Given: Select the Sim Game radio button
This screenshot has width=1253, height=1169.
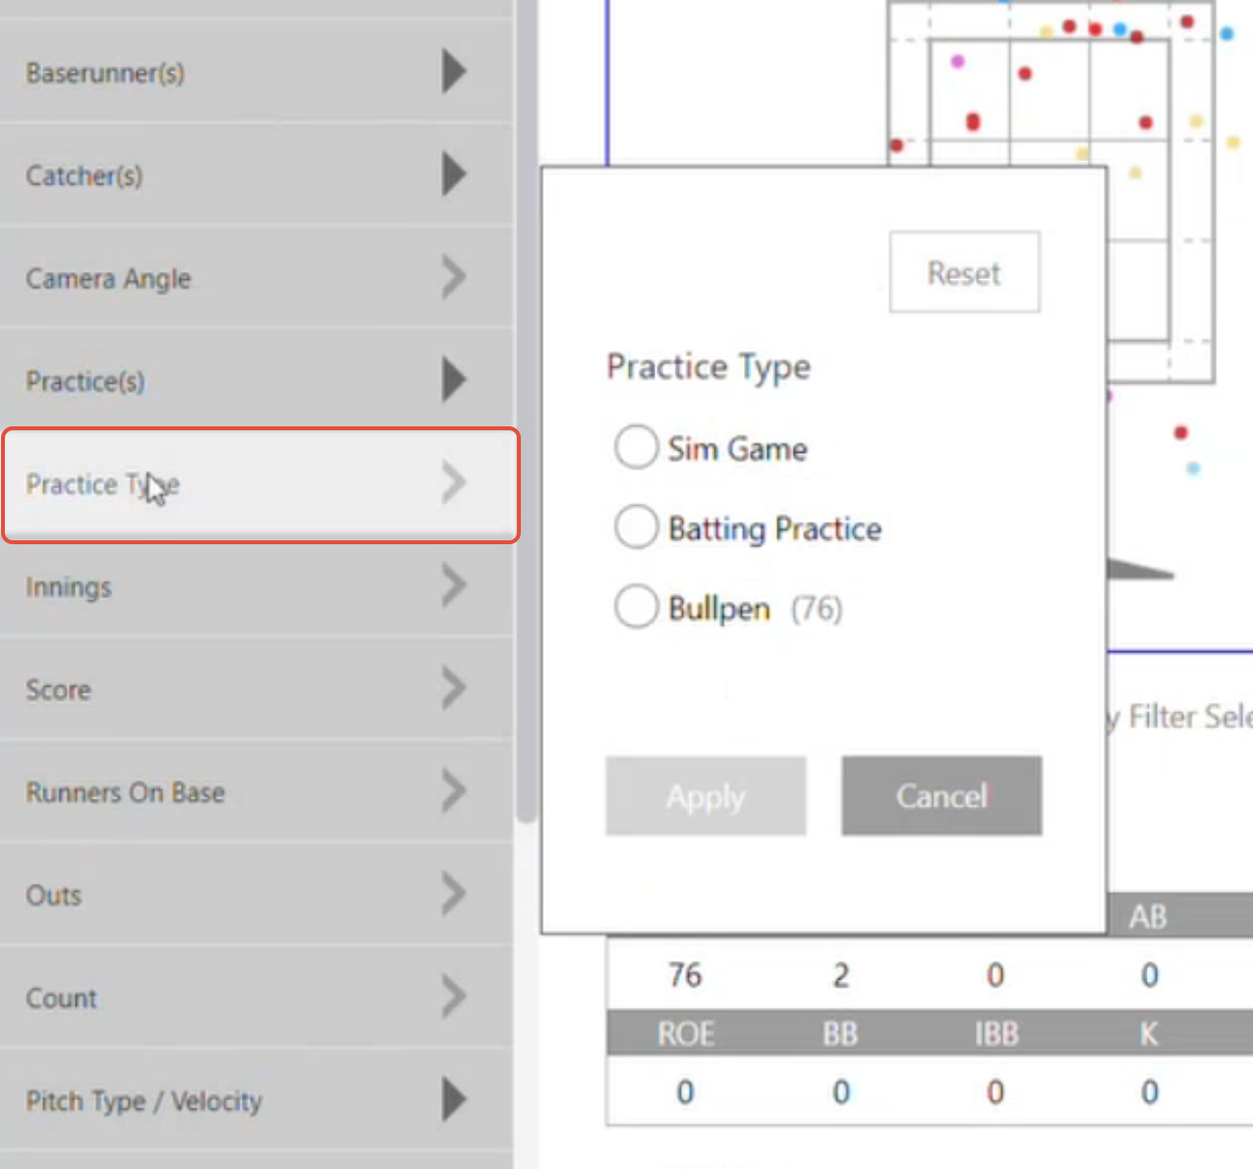Looking at the screenshot, I should pyautogui.click(x=636, y=448).
